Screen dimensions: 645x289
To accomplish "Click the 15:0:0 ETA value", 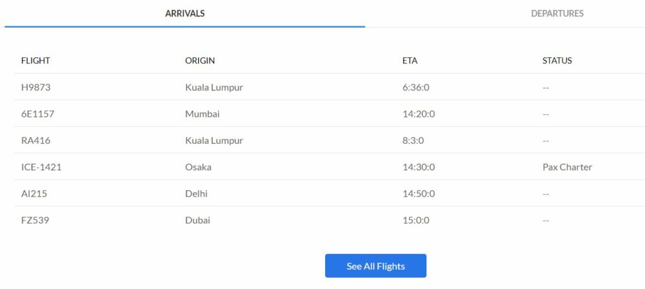I will pos(416,221).
